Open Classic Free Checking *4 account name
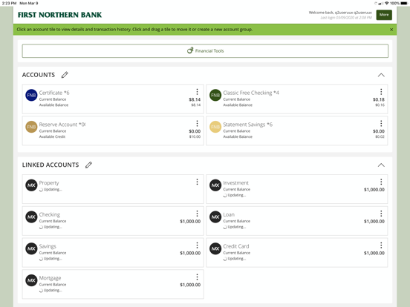410x307 pixels. pos(251,93)
